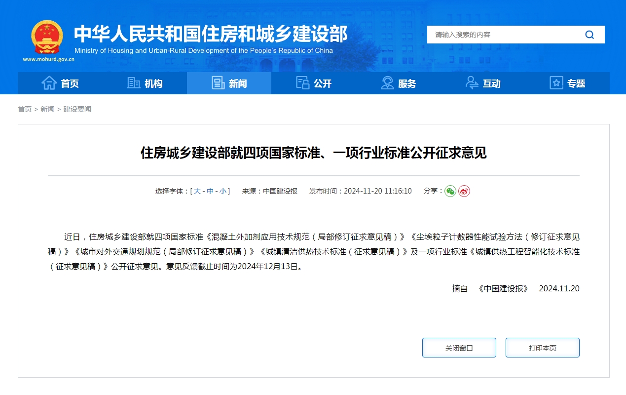Click the 公开 disclosure icon in navigation
The height and width of the screenshot is (395, 626).
point(303,83)
